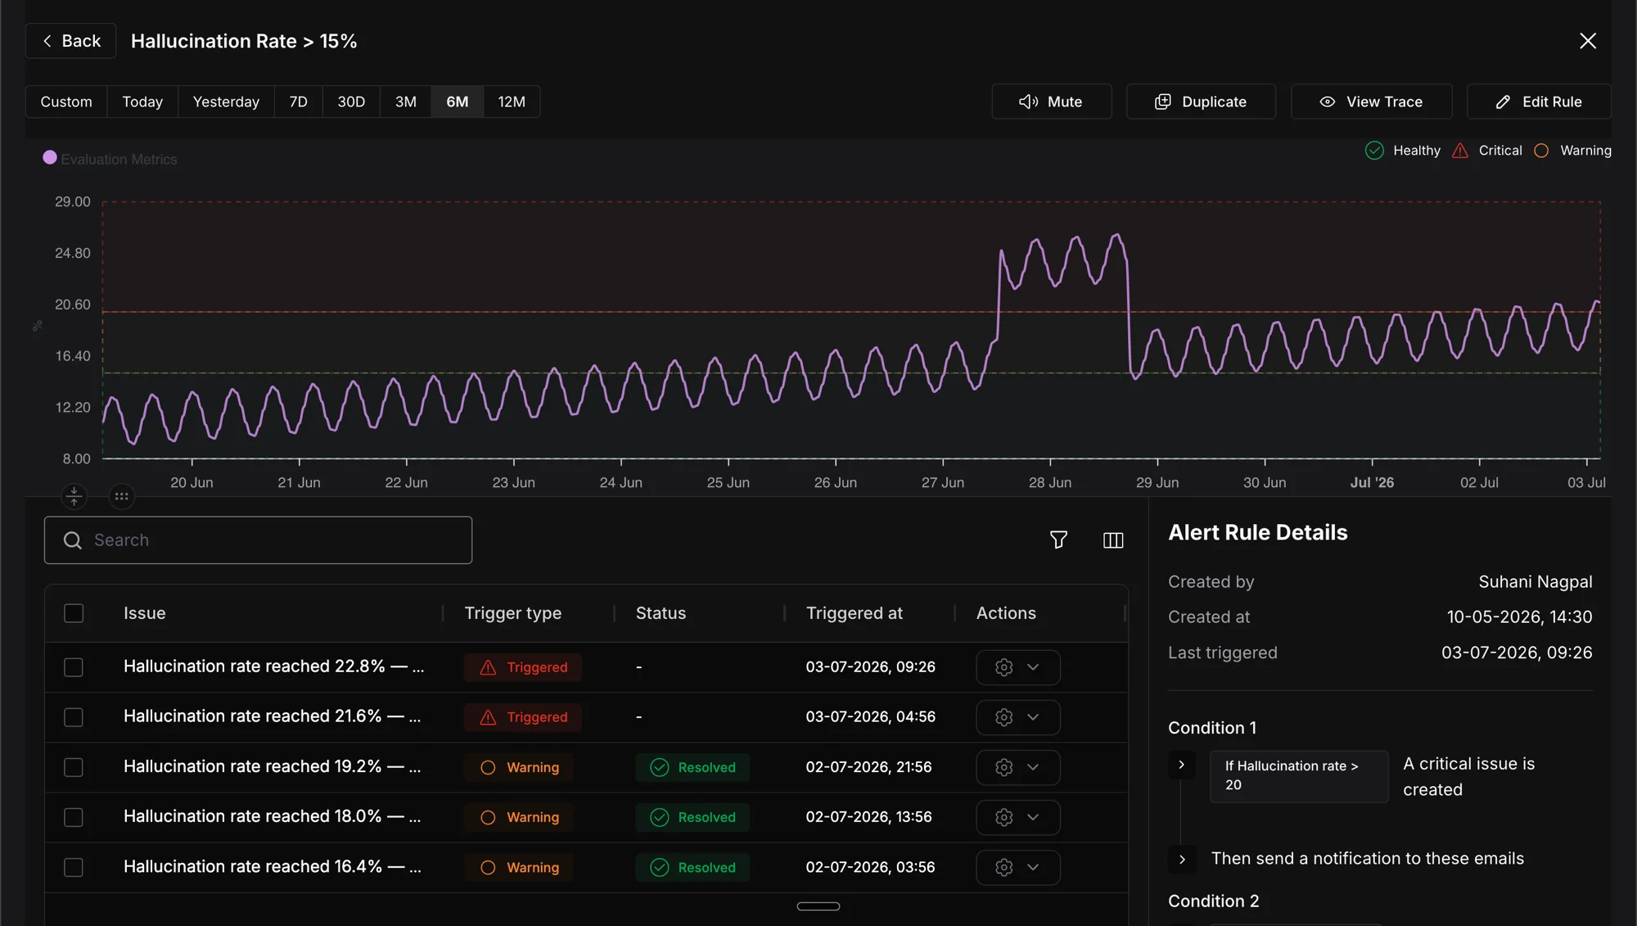This screenshot has height=926, width=1637.
Task: Select the Custom time range tab
Action: [x=66, y=102]
